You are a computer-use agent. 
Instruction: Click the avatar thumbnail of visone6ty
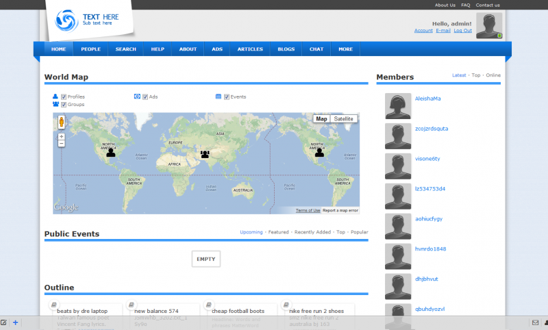pos(398,166)
